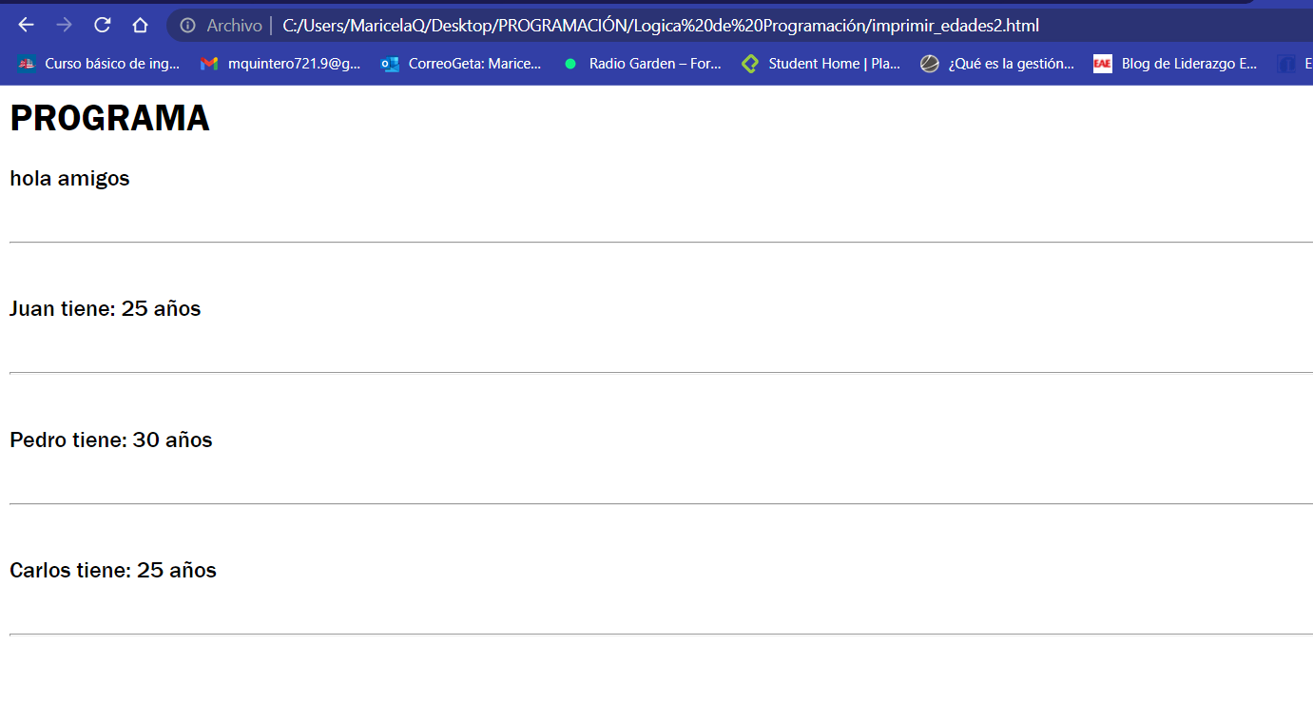Click the Outlook favicon in the bookmarks bar
The image size is (1313, 723).
[390, 64]
